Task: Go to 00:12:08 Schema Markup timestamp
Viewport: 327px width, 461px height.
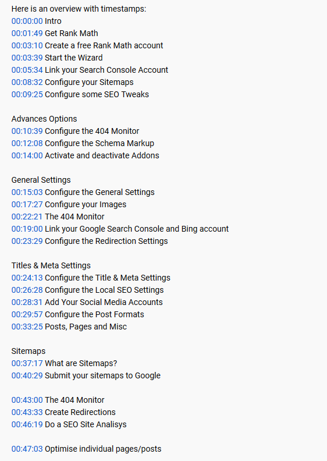Action: (27, 143)
